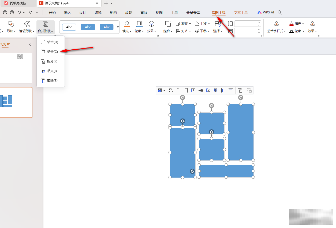This screenshot has height=228, width=336.
Task: Click the shape height input field
Action: tap(248, 24)
